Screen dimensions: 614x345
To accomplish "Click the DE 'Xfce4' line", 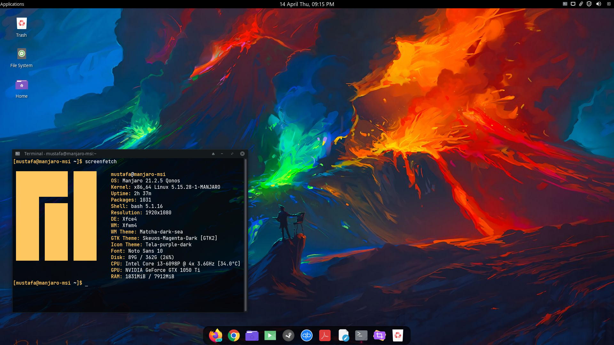I will click(x=124, y=219).
